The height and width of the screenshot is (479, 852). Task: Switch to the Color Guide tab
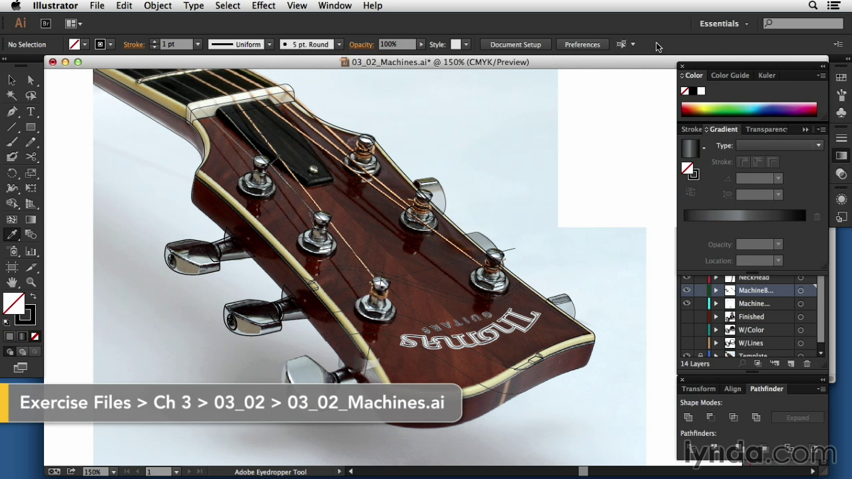point(730,76)
